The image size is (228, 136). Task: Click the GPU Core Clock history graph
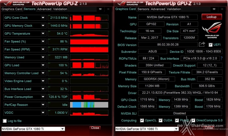[89, 18]
